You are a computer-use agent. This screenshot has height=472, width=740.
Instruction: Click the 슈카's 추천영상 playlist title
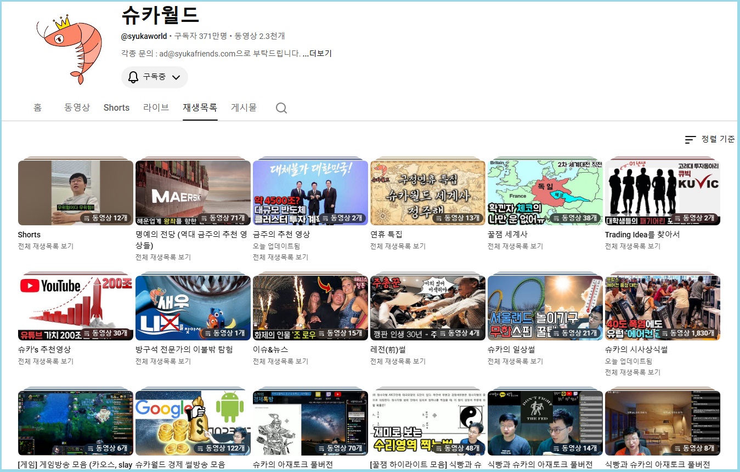click(x=44, y=350)
